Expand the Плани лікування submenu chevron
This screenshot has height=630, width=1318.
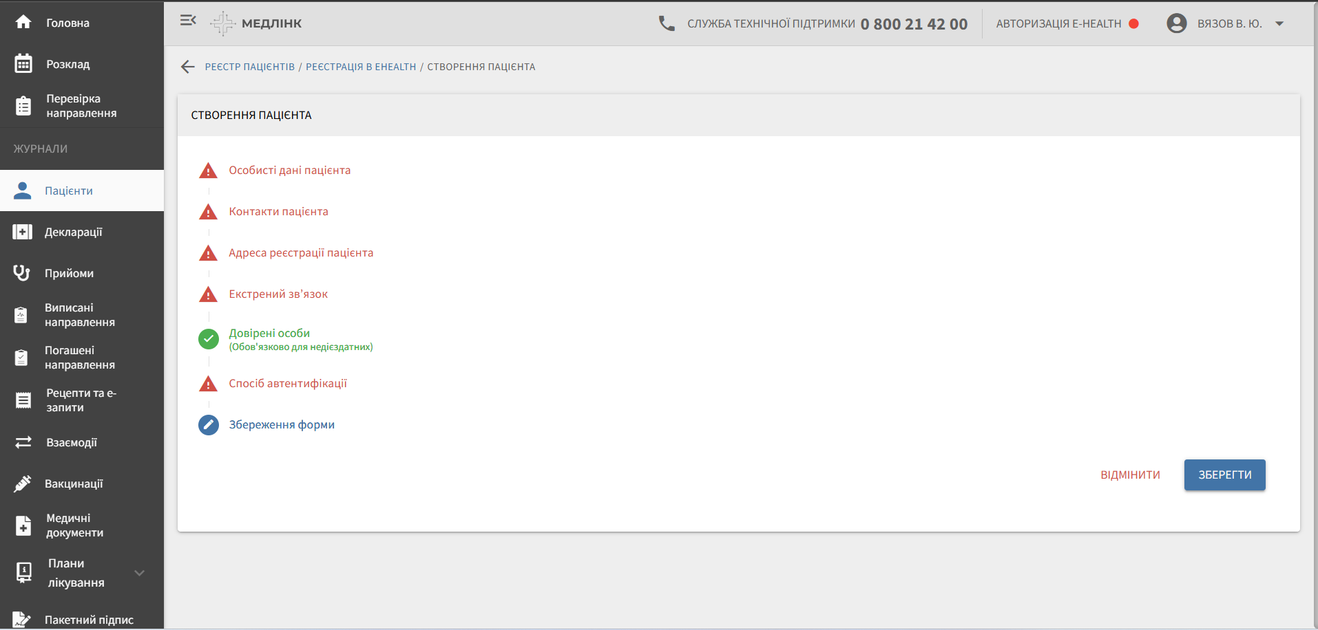click(139, 573)
